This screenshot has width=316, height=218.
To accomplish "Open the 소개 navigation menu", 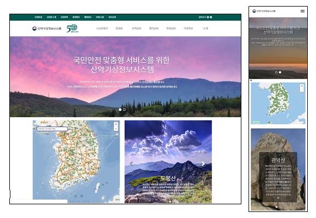I will click(205, 28).
